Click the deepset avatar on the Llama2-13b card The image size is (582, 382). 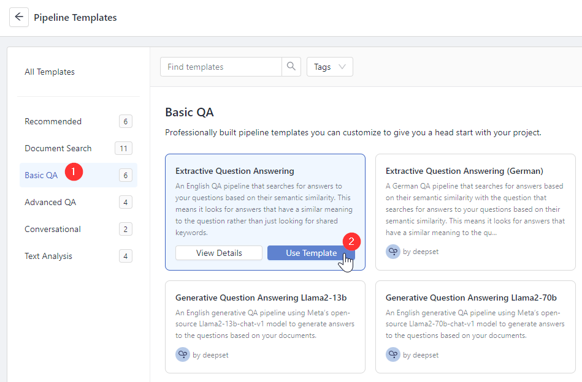[183, 354]
